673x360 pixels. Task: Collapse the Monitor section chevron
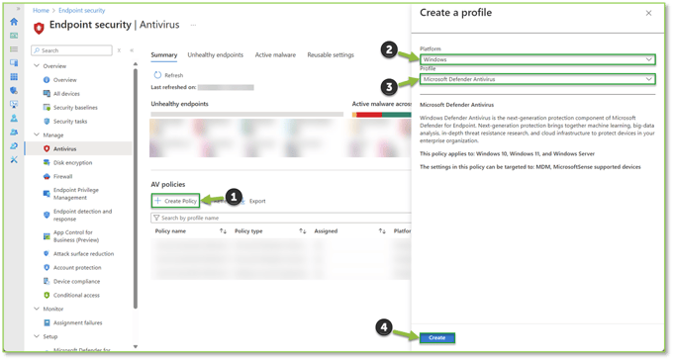(x=37, y=309)
